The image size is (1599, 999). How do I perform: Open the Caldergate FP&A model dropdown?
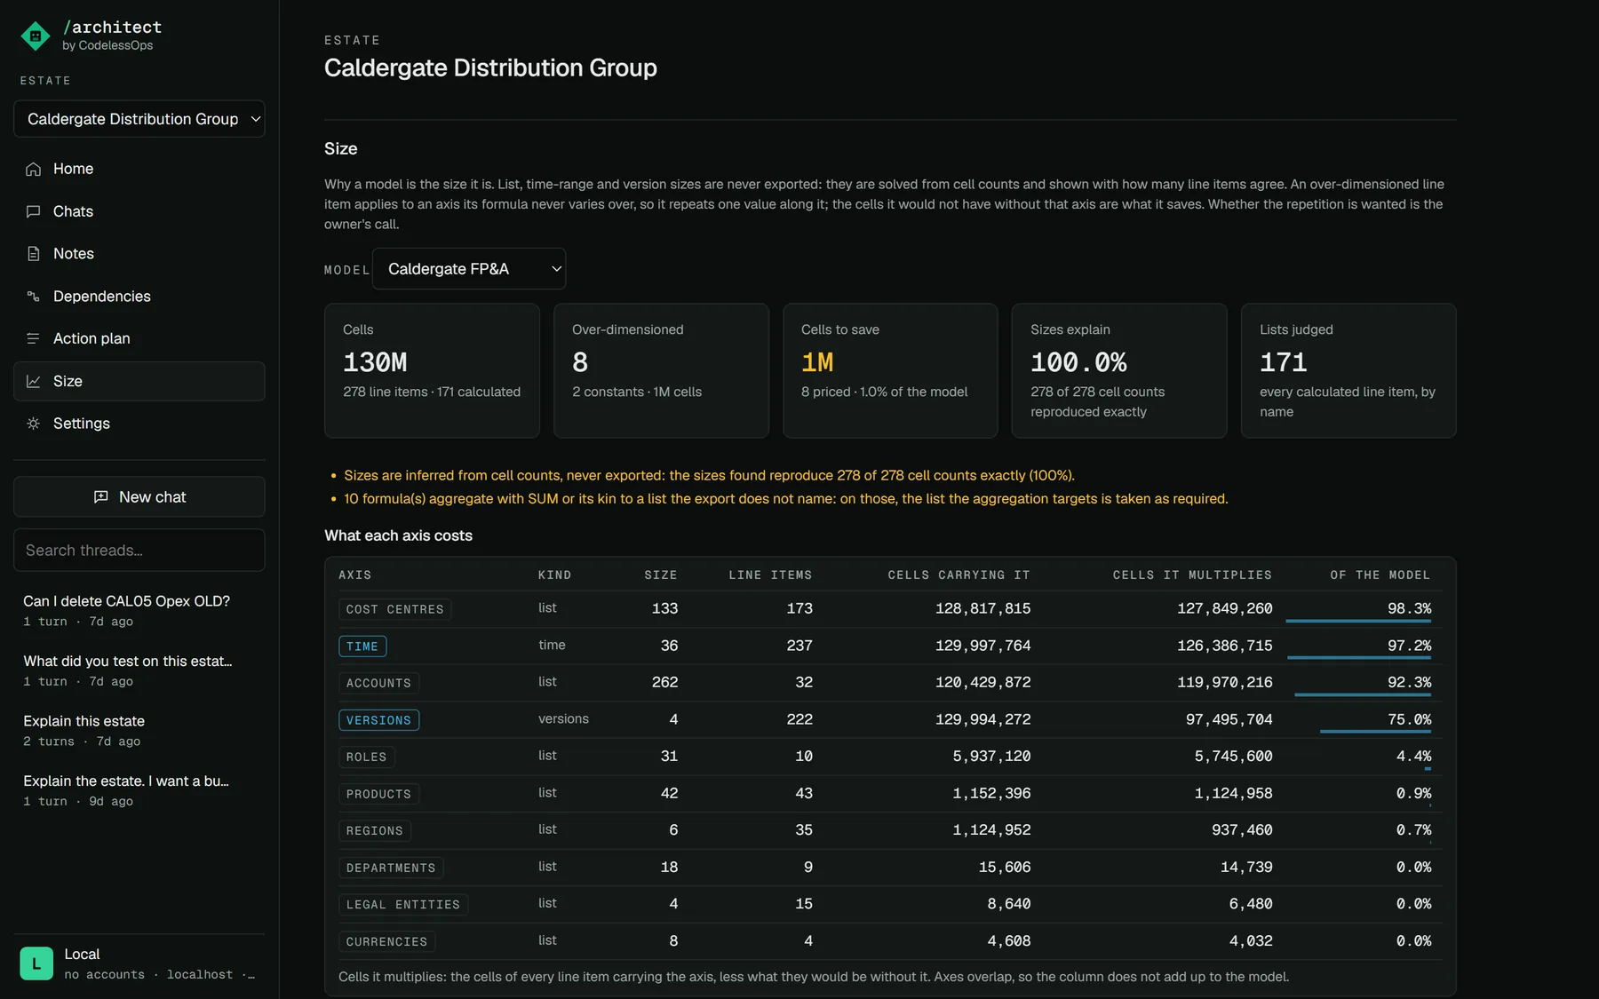(x=469, y=269)
